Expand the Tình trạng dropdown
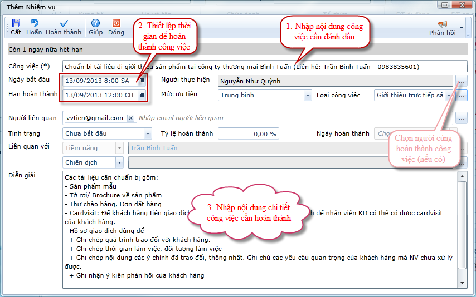Screen dimensions: 476x297 pos(148,133)
